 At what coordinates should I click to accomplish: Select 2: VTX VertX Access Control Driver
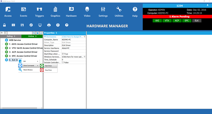click(x=26, y=48)
